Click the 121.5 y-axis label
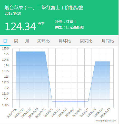This screenshot has height=124, width=119. click(5, 94)
